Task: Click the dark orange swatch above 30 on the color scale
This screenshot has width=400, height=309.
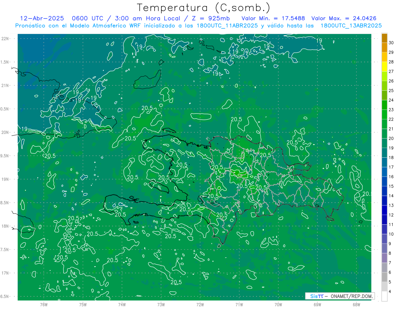Action: pyautogui.click(x=384, y=38)
